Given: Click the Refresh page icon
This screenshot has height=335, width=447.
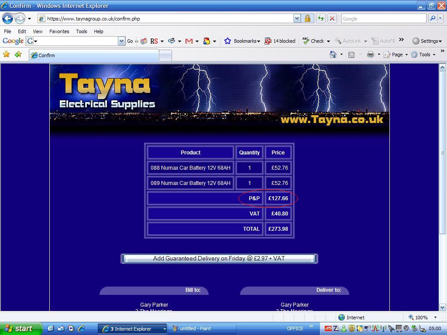Looking at the screenshot, I should [321, 18].
